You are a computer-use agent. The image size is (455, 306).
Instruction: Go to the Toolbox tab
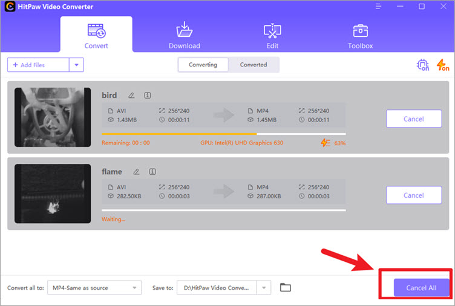[x=360, y=36]
